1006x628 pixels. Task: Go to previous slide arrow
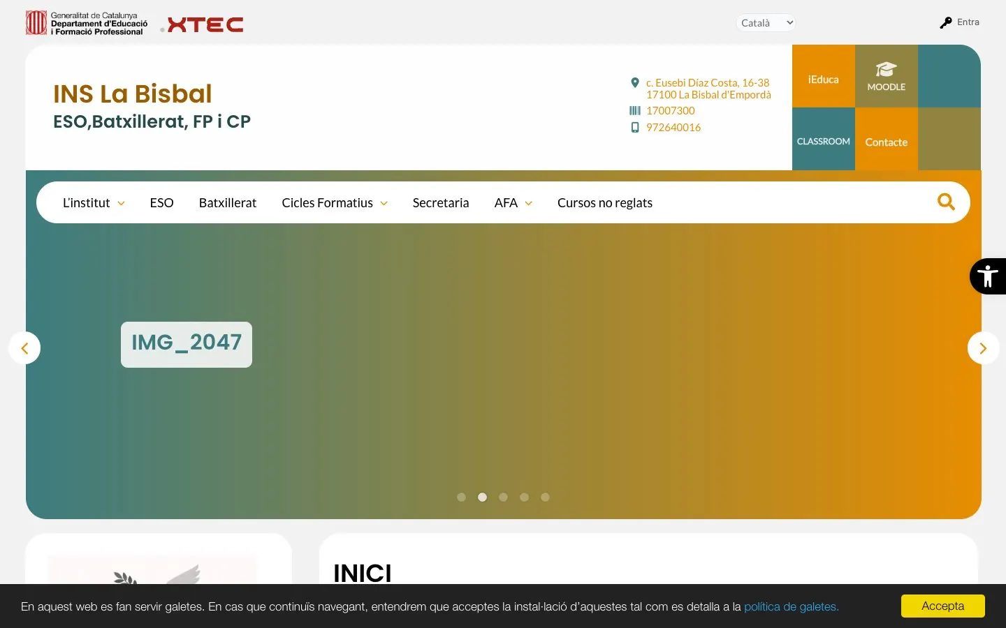coord(24,347)
